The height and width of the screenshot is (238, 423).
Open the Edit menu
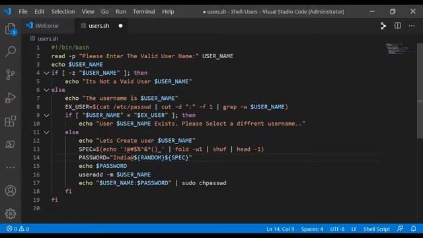[x=39, y=12]
